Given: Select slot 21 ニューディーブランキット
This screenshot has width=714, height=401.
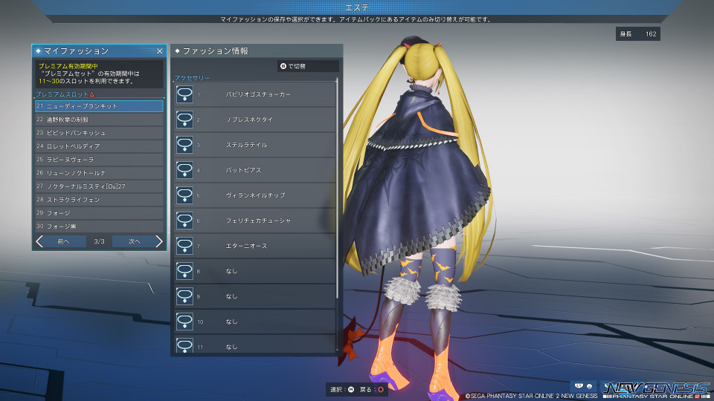Looking at the screenshot, I should [x=99, y=106].
